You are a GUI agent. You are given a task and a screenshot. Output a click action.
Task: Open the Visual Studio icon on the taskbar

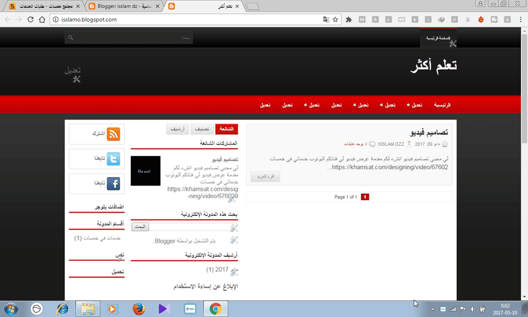[164, 308]
